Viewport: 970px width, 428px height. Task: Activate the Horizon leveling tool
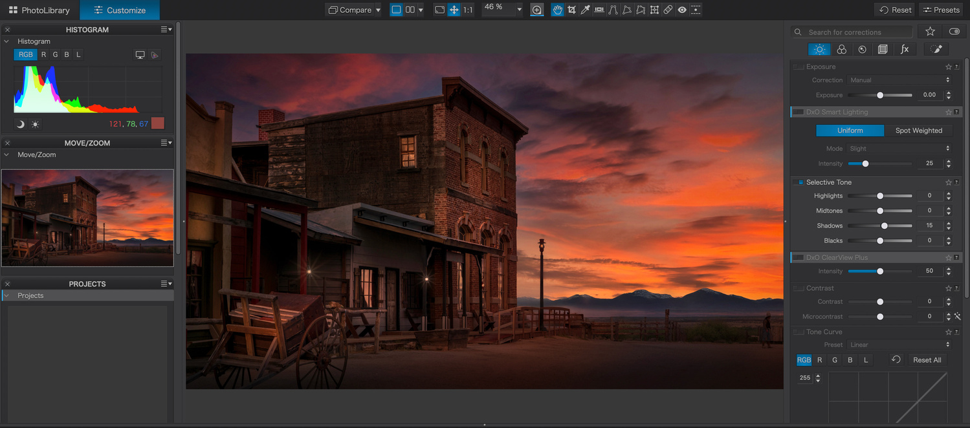coord(599,10)
